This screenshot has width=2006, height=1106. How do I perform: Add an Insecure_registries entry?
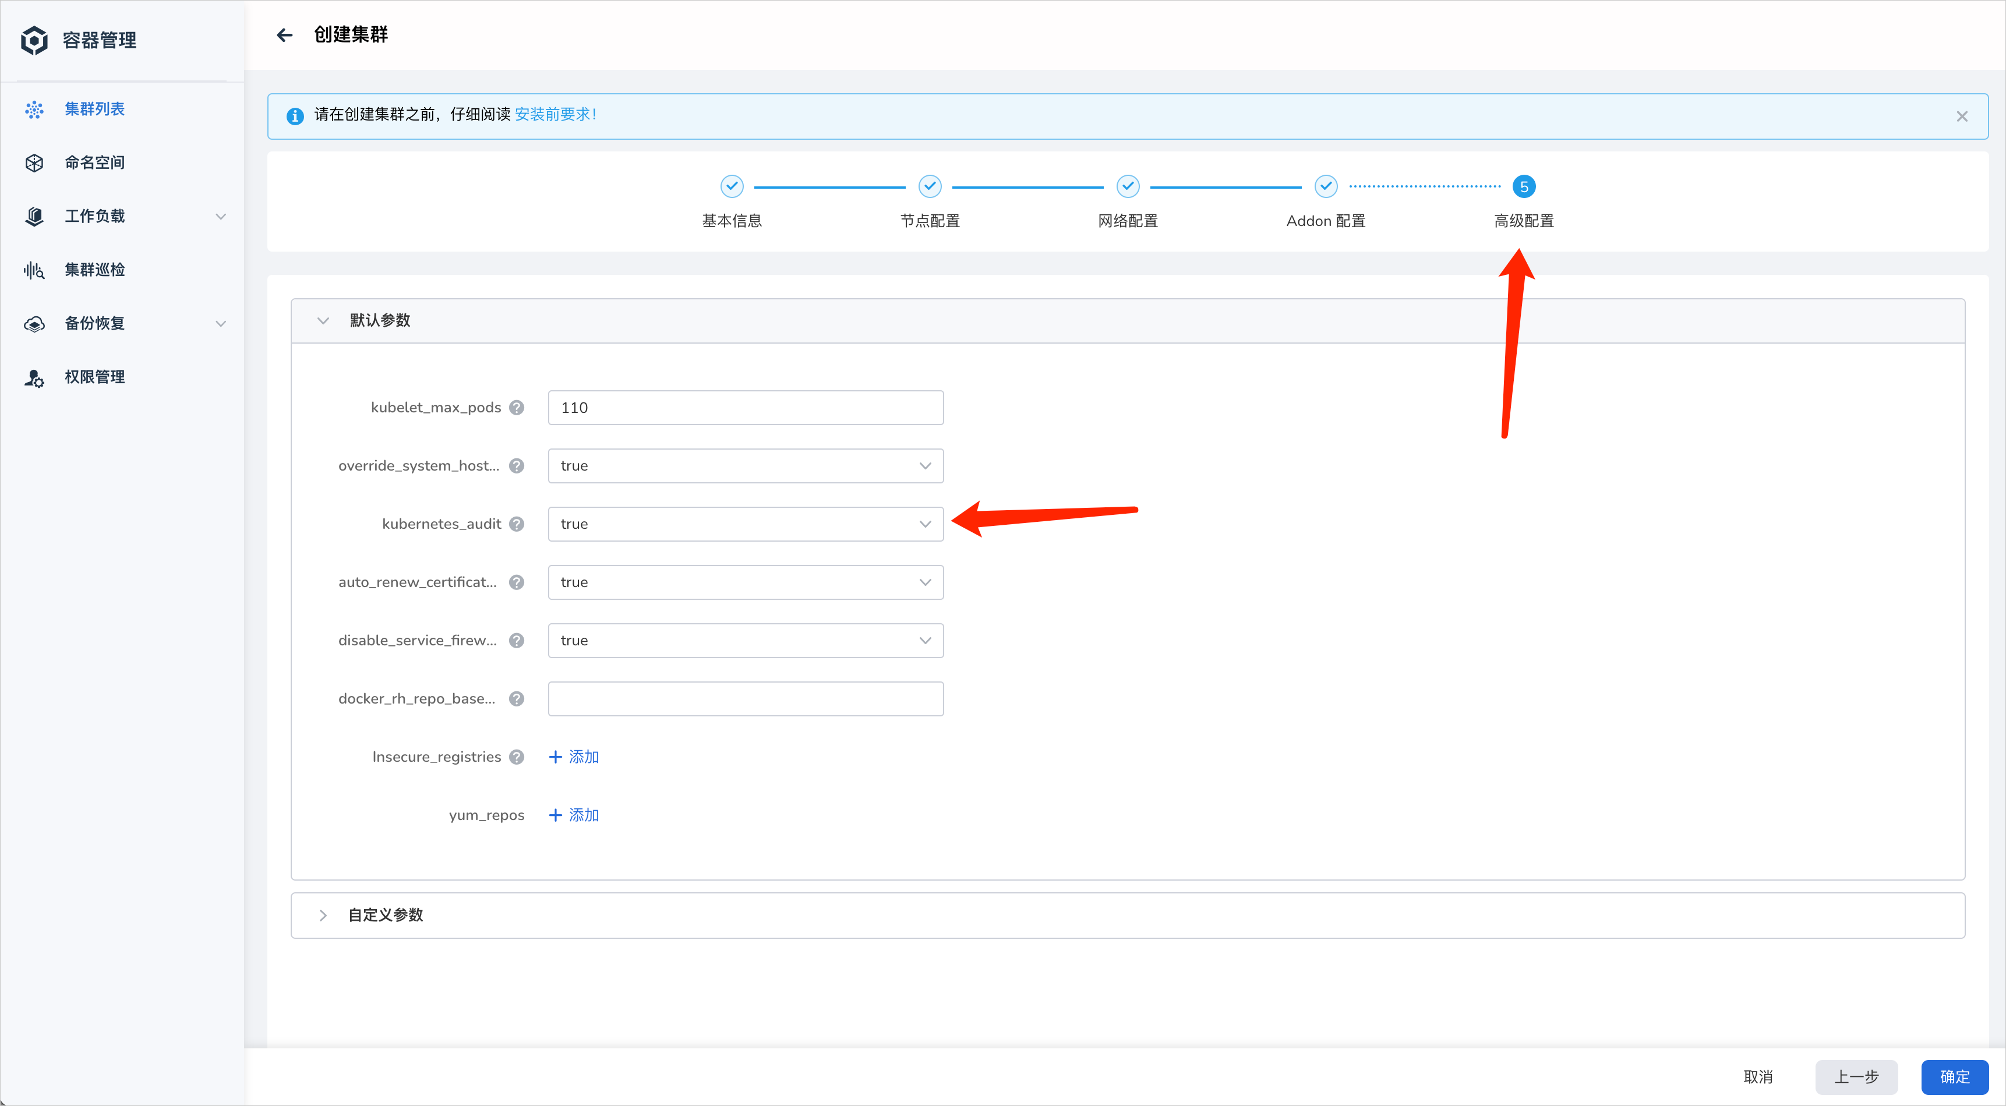(x=574, y=757)
